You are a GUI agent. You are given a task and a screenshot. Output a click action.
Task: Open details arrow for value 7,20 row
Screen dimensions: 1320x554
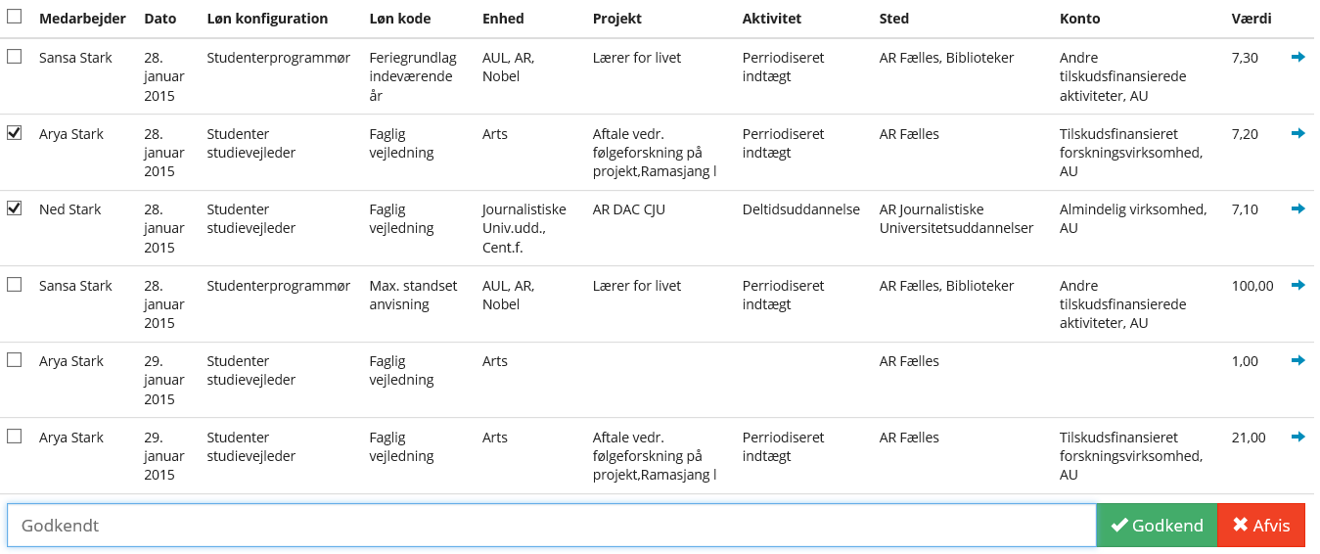[x=1298, y=134]
